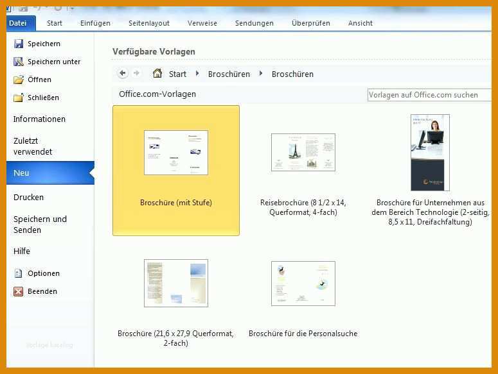The image size is (498, 374).
Task: Select Broschüre 21,6 x 27,9 Querformat thumbnail
Action: pos(176,283)
